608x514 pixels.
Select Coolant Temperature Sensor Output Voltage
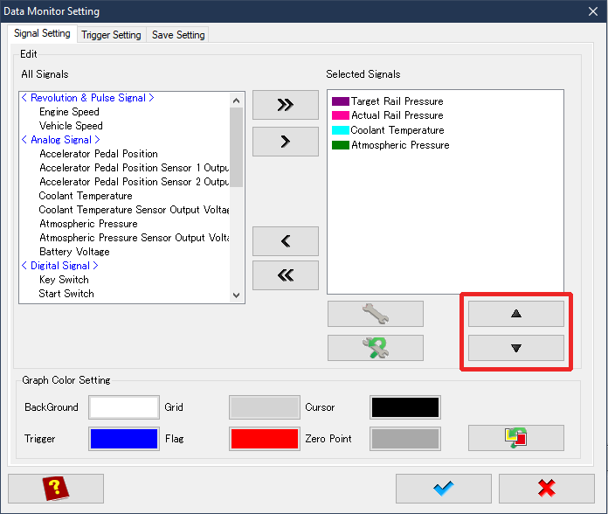click(135, 210)
